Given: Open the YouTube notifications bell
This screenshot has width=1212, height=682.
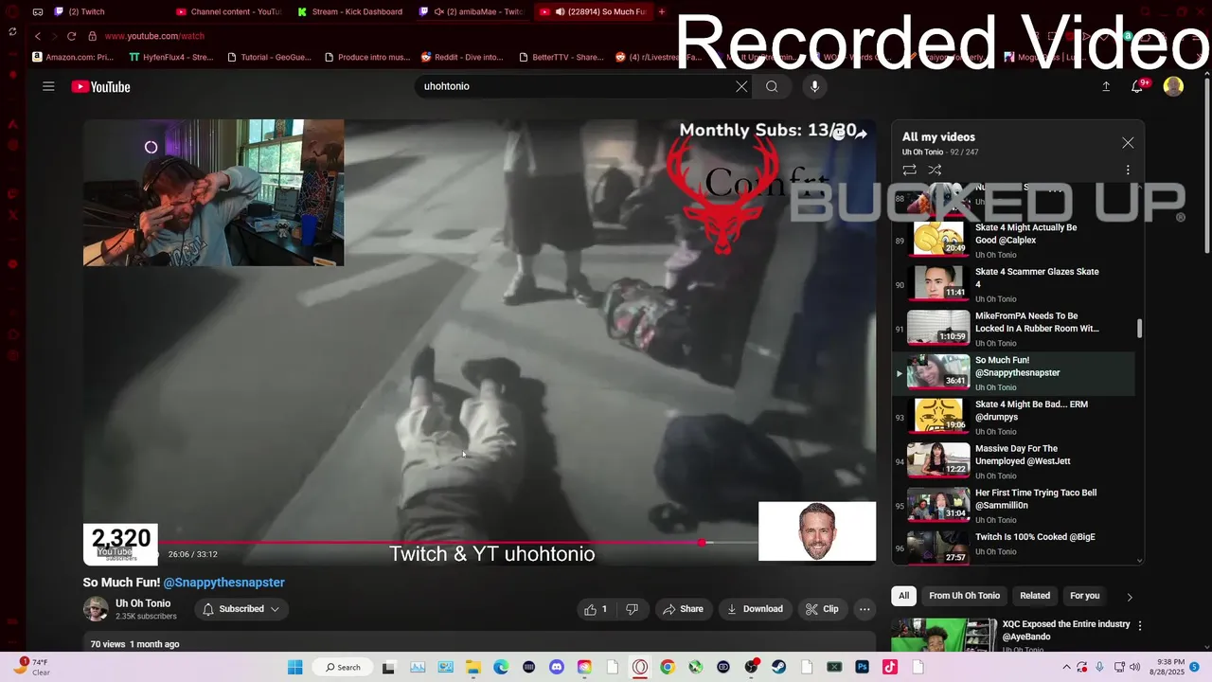Looking at the screenshot, I should (x=1139, y=86).
